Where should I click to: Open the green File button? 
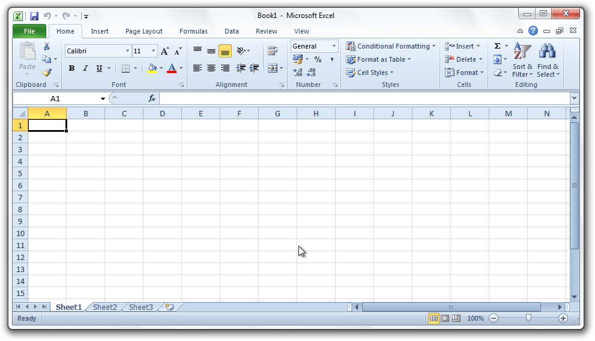click(29, 31)
